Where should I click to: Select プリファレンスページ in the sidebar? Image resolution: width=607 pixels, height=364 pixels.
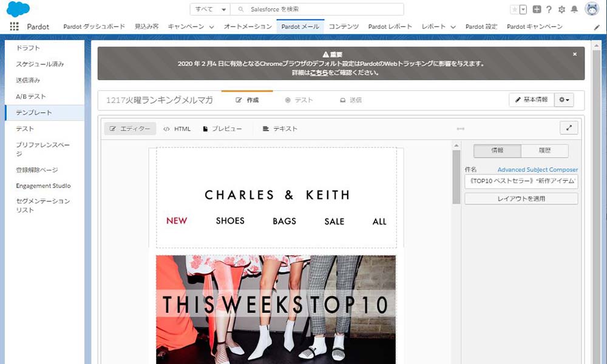44,149
